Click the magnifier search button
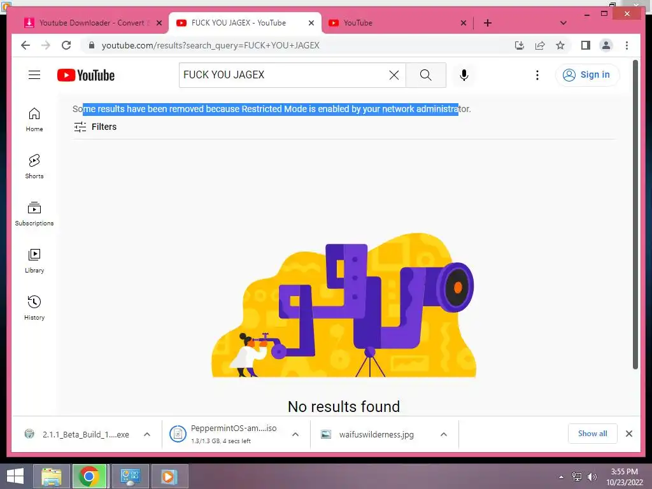 click(x=426, y=75)
